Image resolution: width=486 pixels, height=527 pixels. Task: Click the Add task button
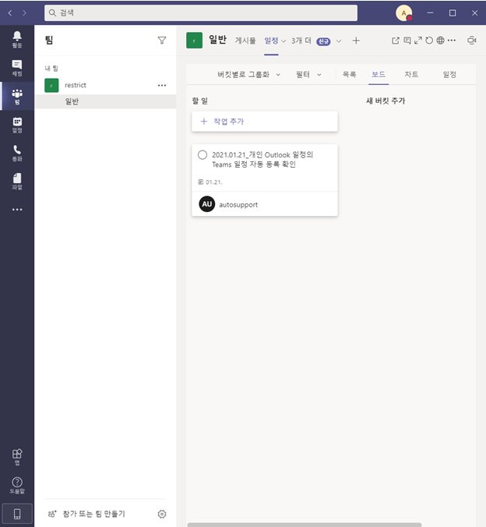265,122
